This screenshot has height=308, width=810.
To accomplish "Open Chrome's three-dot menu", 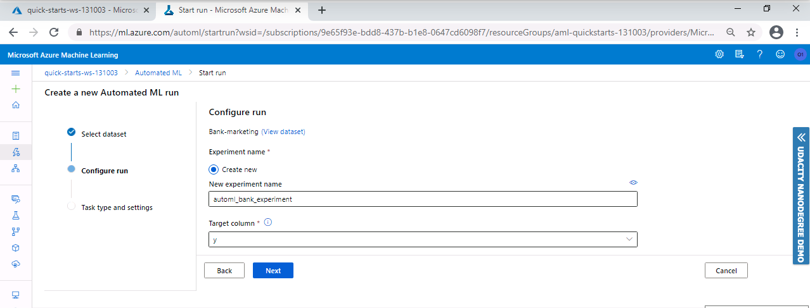I will (x=797, y=32).
